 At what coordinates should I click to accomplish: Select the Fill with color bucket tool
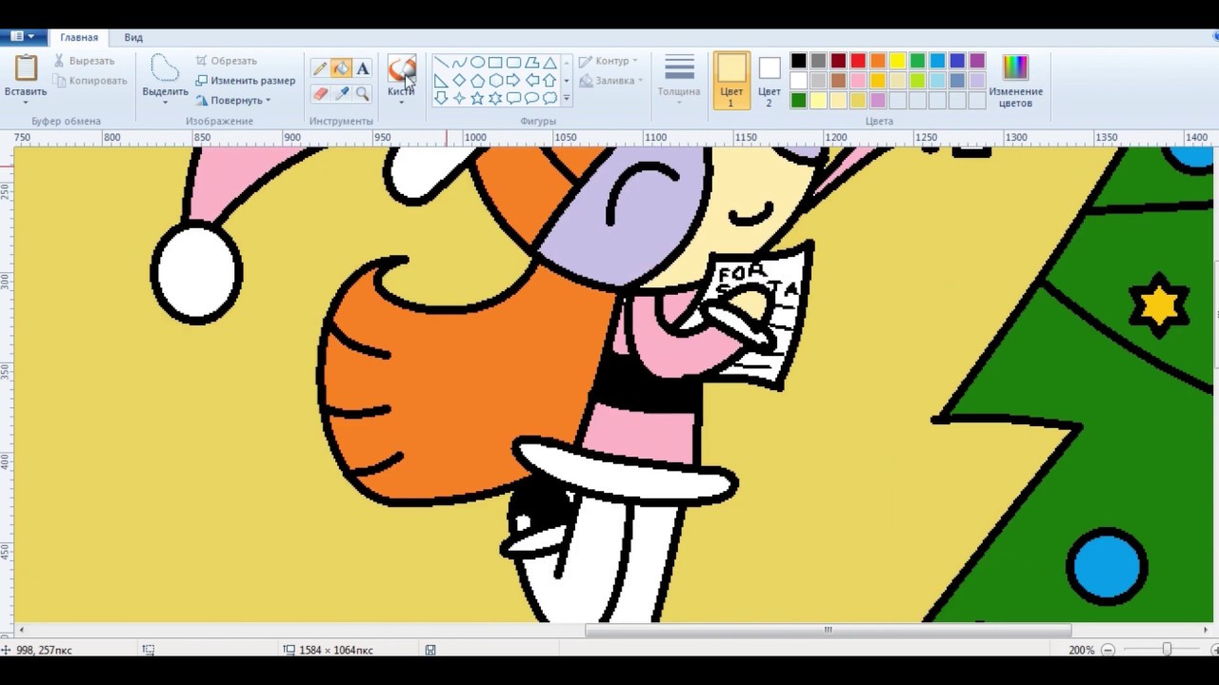341,68
